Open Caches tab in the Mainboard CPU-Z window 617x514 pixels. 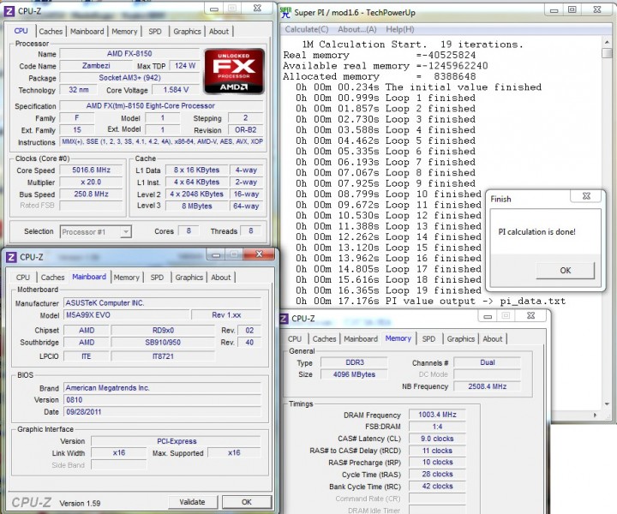point(53,278)
